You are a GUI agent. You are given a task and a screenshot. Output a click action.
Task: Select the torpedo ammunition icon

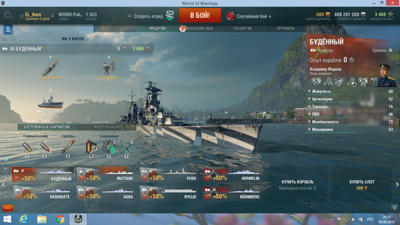[x=68, y=147]
